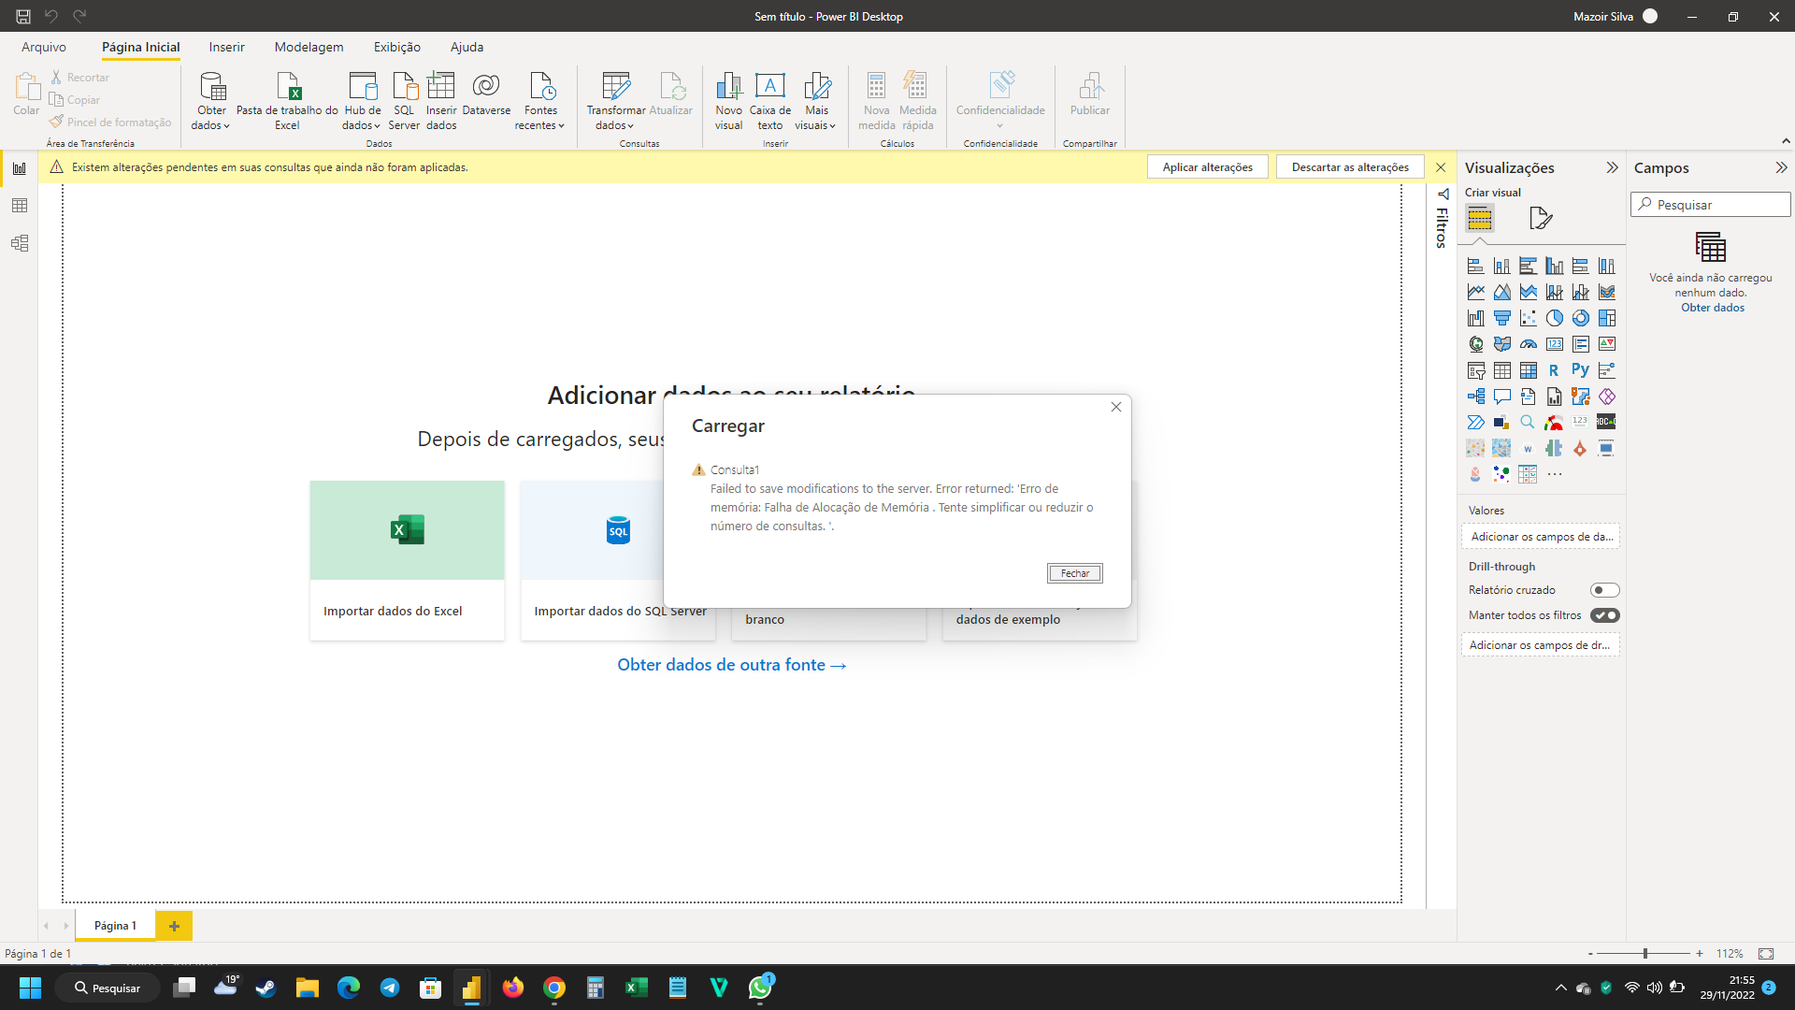The image size is (1795, 1010).
Task: Click the Dataverse ribbon icon
Action: pyautogui.click(x=486, y=94)
